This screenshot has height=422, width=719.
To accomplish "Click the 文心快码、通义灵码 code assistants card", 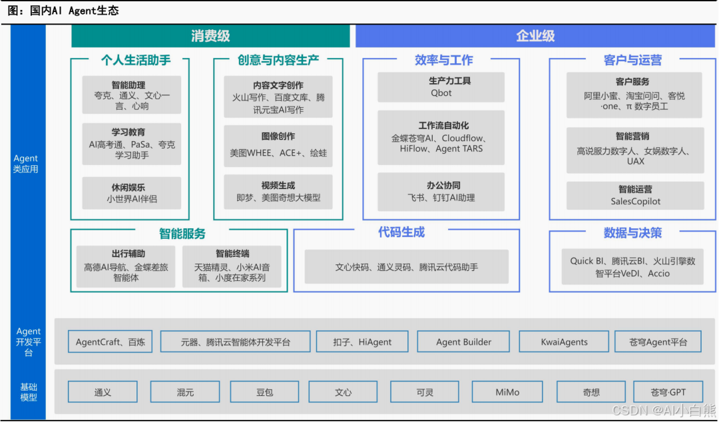I will click(406, 266).
